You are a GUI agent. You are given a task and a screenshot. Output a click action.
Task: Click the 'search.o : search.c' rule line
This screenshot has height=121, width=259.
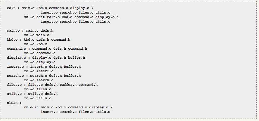pyautogui.click(x=44, y=76)
